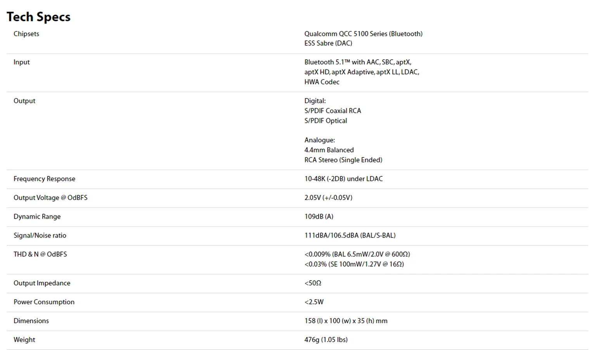Click the 10-48K under LDAC value
This screenshot has width=589, height=350.
click(343, 179)
